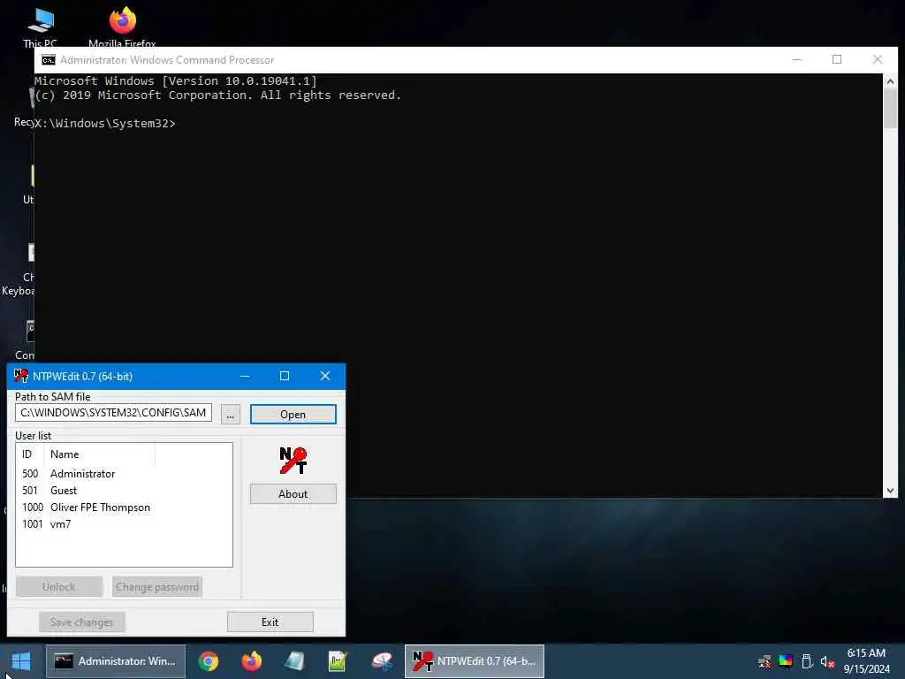Minimize the NTPWEdit window
Screen dimensions: 905x679
245,376
